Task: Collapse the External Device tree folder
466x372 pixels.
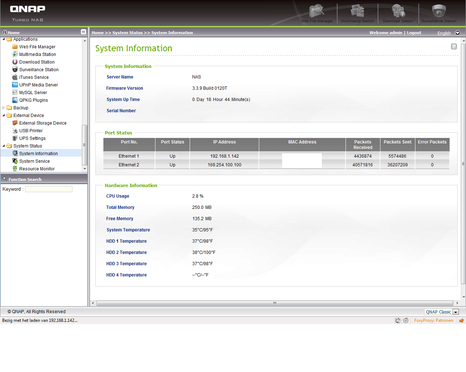Action: (4, 116)
